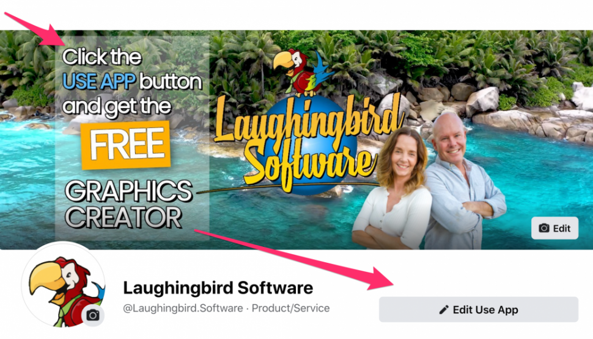Open the Laughingbird Software page name
This screenshot has height=339, width=593.
pos(218,288)
